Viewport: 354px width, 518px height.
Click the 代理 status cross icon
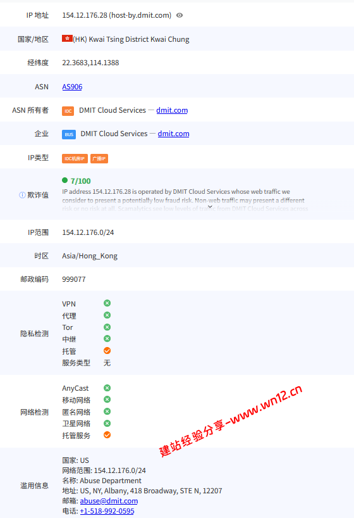107,315
